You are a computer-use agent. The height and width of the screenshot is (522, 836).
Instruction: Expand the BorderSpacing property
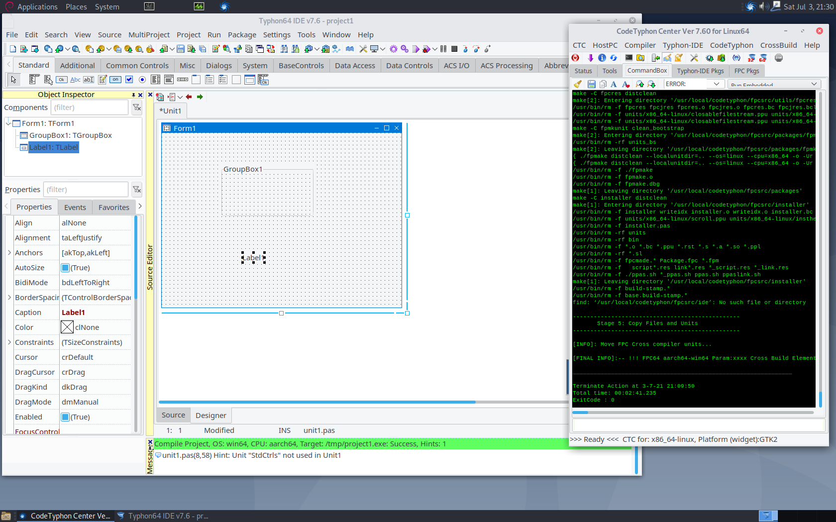9,298
